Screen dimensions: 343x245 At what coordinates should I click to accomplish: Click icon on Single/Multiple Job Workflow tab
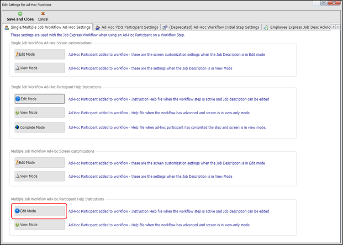click(7, 27)
